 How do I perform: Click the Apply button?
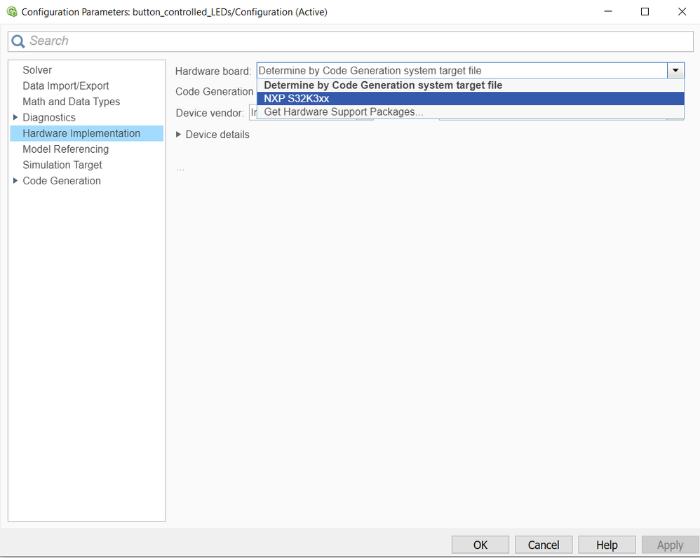[x=670, y=545]
